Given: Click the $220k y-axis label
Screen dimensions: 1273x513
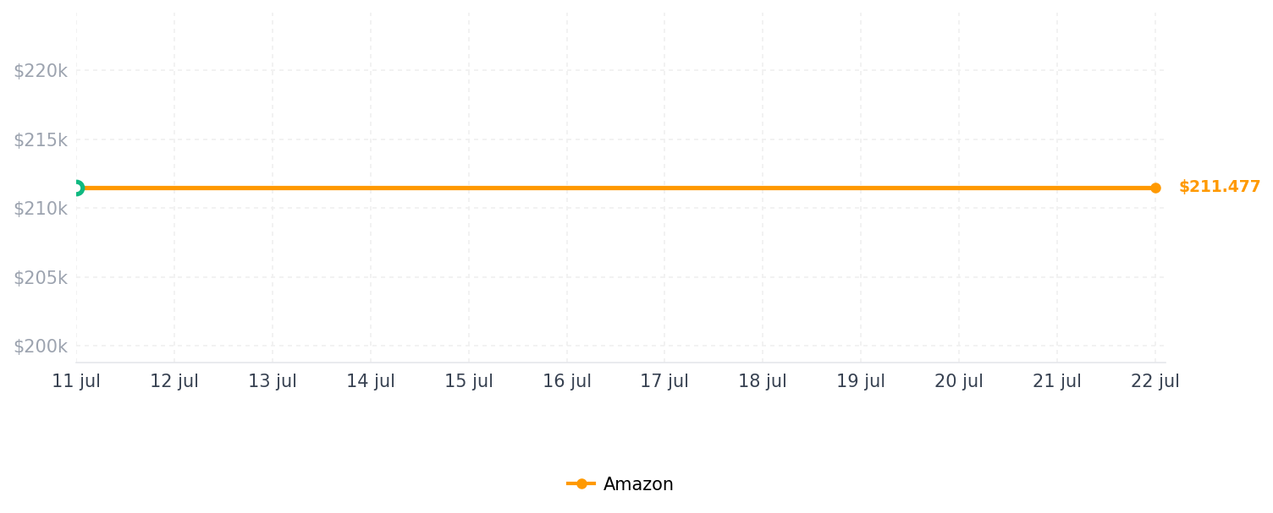Looking at the screenshot, I should (x=40, y=71).
